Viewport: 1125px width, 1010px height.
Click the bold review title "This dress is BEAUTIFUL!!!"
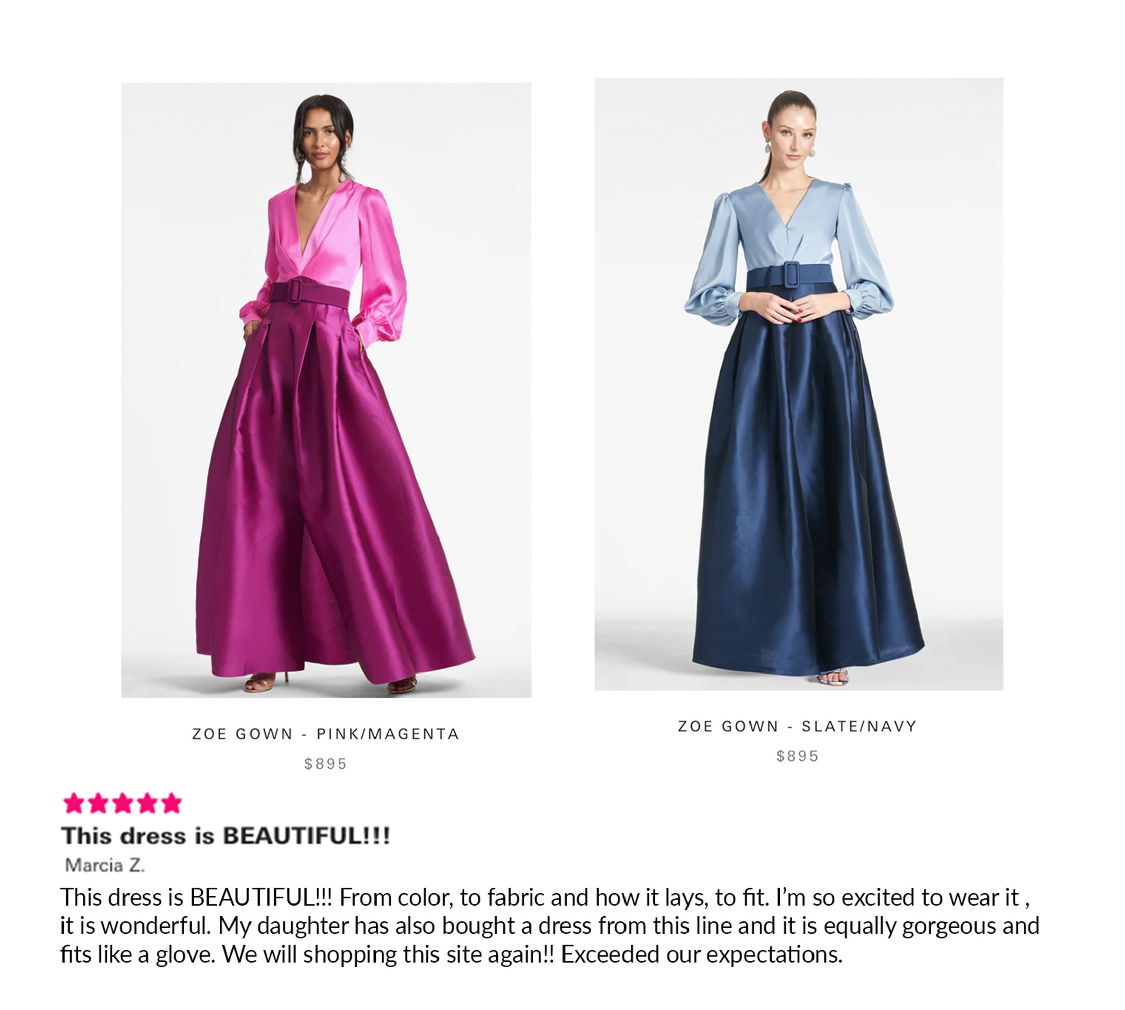point(226,836)
